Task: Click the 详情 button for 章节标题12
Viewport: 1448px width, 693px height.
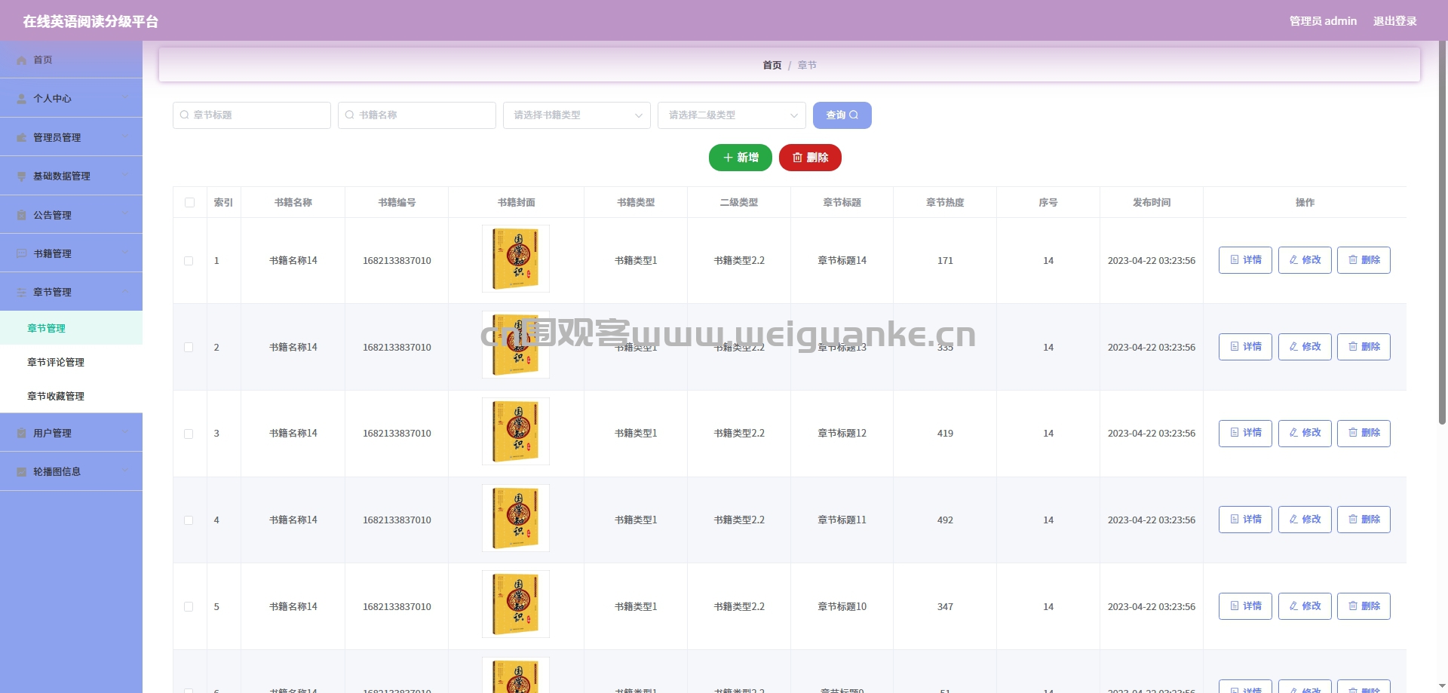Action: [1245, 433]
